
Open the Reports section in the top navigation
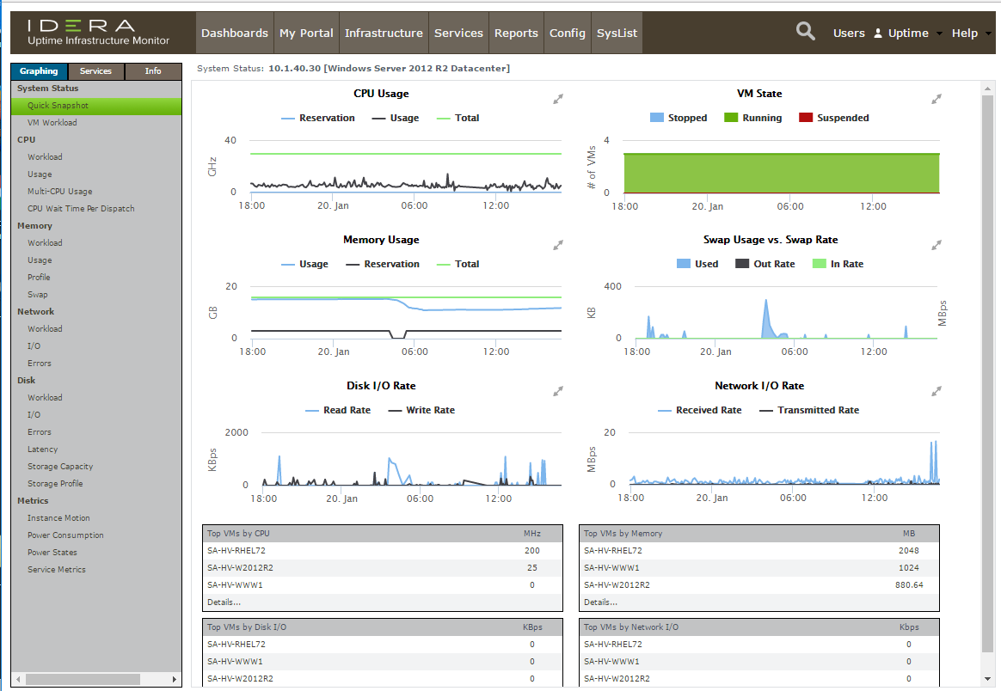tap(516, 33)
